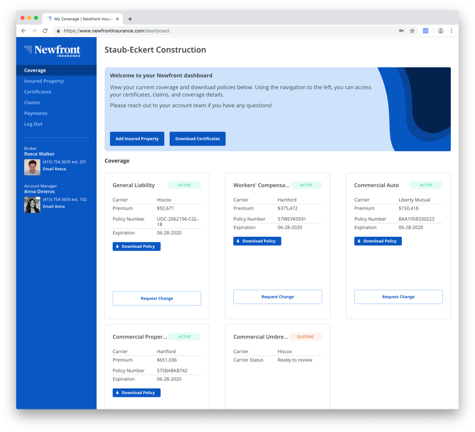The image size is (475, 432).
Task: Click the blue browser extension icon
Action: 426,31
